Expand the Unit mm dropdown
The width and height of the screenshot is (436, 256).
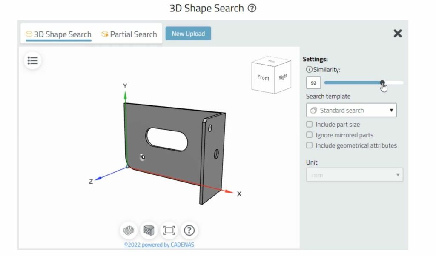(x=354, y=175)
